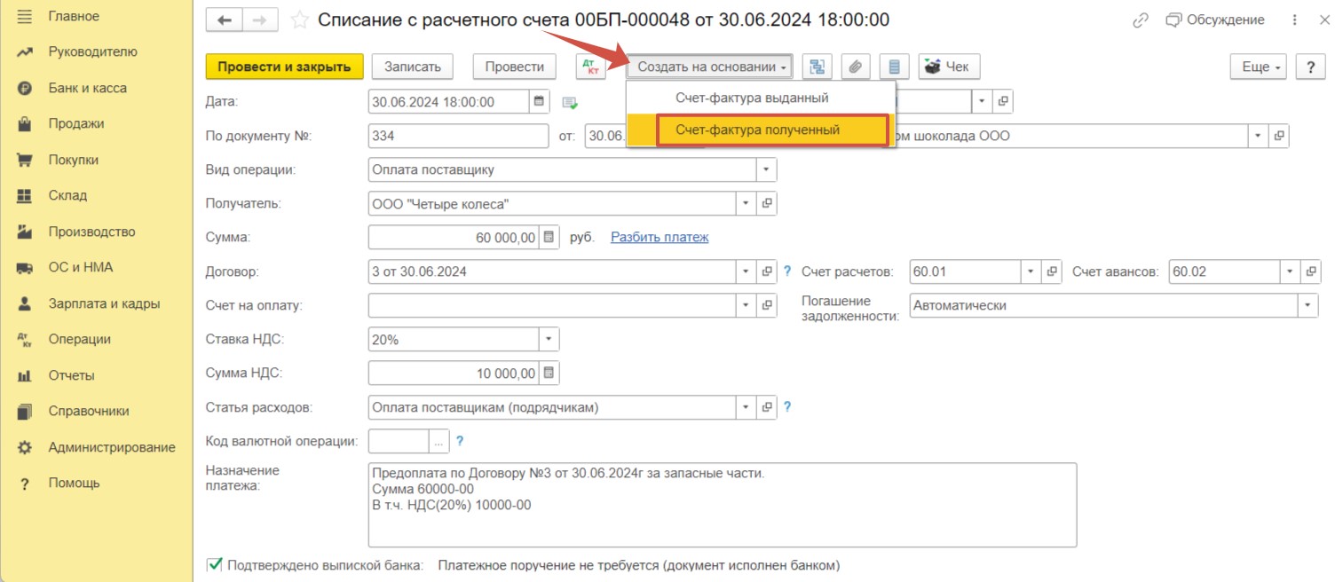Image resolution: width=1335 pixels, height=582 pixels.
Task: Add document to favorites with star icon
Action: click(300, 20)
